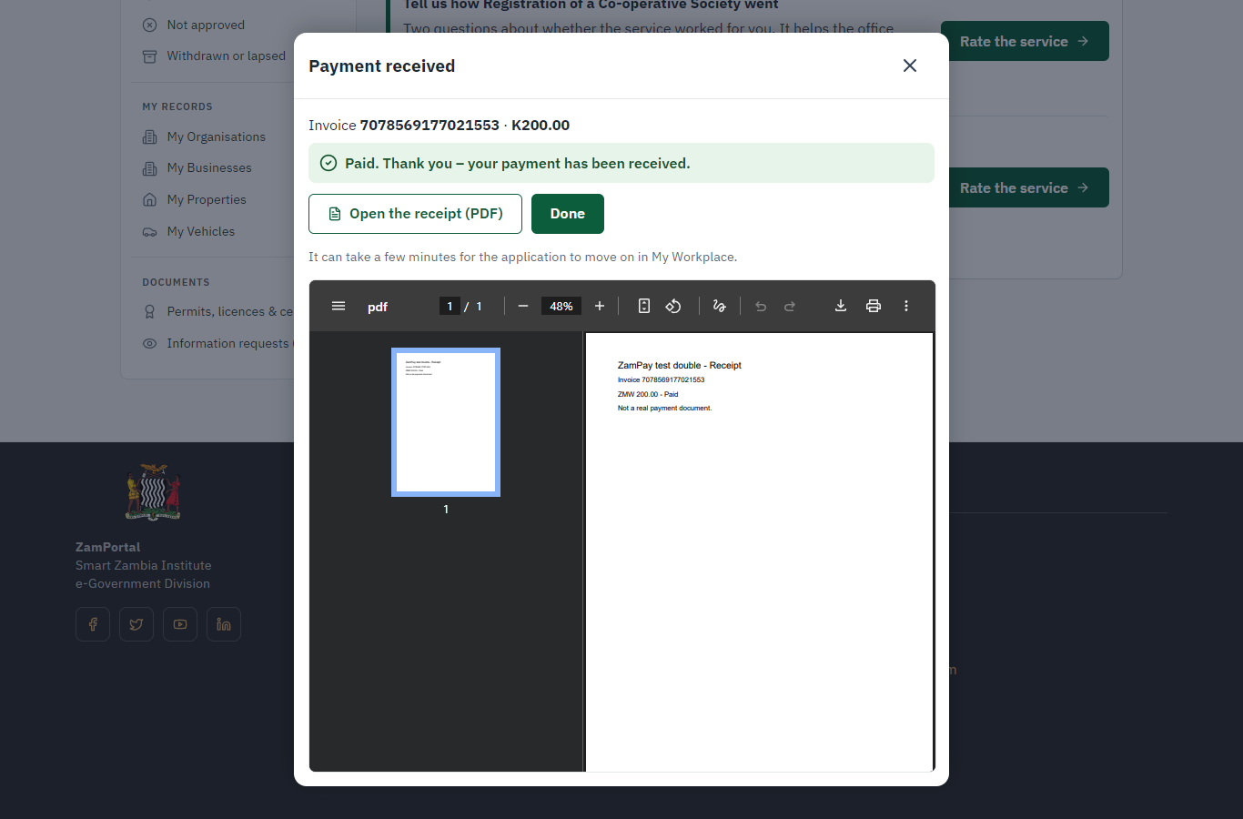Open Withdrawn or lapsed applications

[x=215, y=56]
